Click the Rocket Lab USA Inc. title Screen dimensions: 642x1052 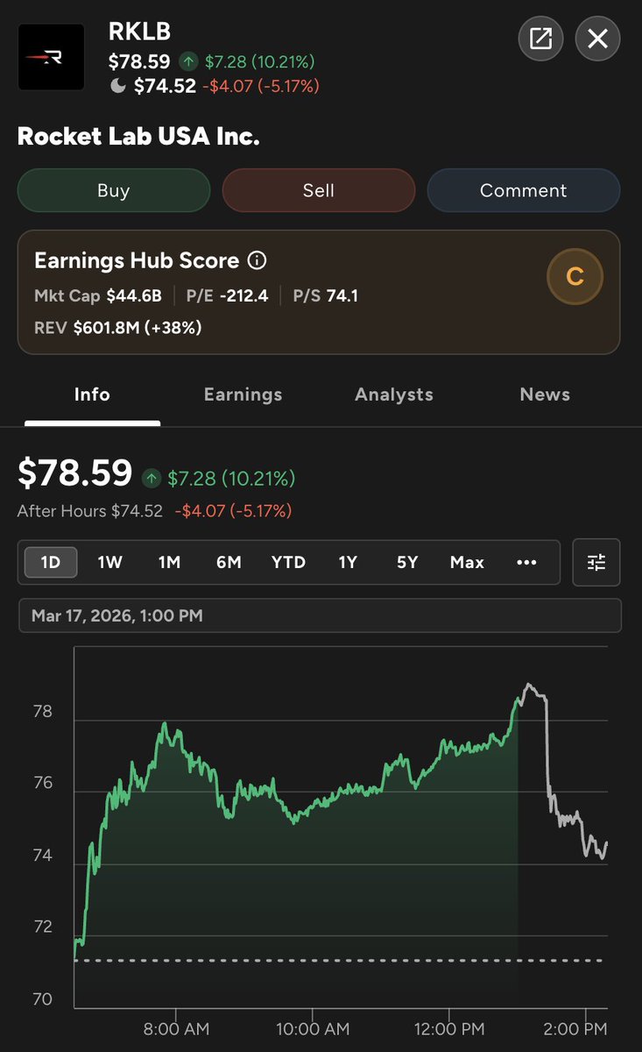138,137
